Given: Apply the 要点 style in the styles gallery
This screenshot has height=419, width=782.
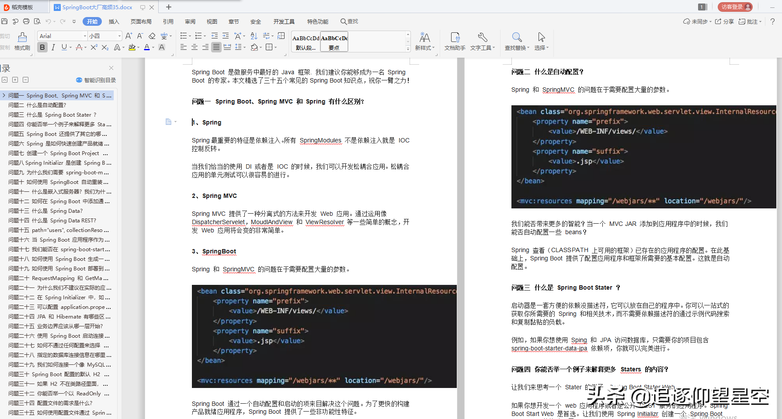Looking at the screenshot, I should click(334, 42).
